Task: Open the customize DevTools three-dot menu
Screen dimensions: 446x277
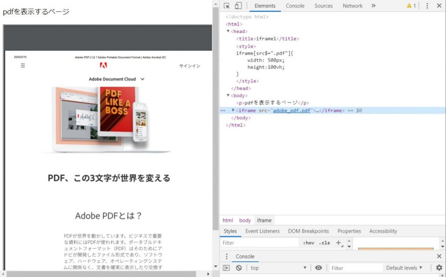Action: tap(428, 6)
